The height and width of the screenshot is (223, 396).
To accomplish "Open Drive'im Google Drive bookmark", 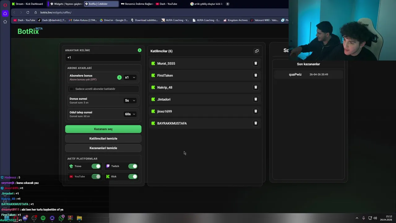I will (x=114, y=20).
